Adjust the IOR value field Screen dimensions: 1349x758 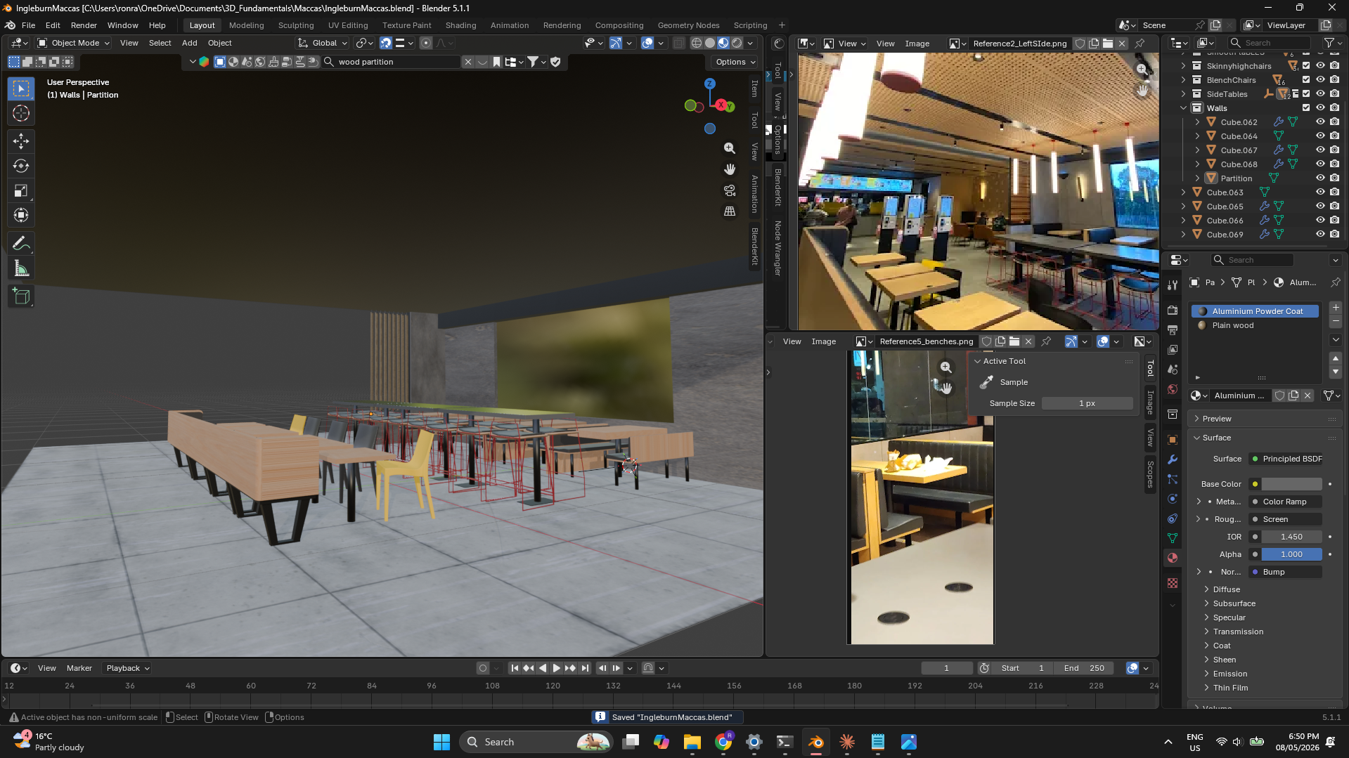tap(1291, 537)
